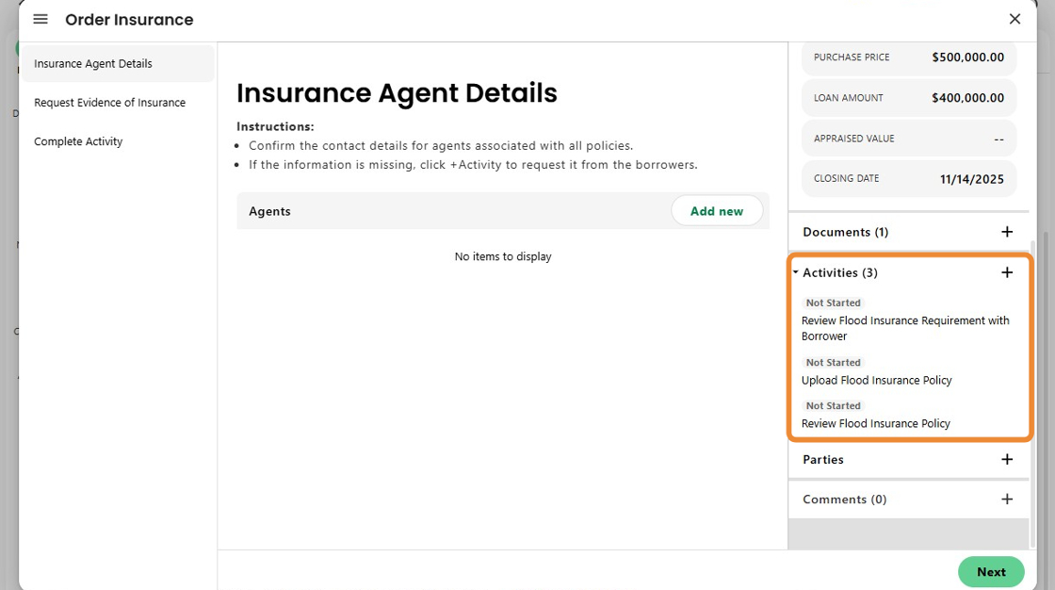Expand the Comments (0) section
Viewport: 1055px width, 590px height.
844,500
